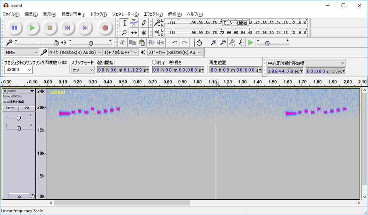Open the エフェクト menu
Screen dimensions: 368x215
[153, 14]
